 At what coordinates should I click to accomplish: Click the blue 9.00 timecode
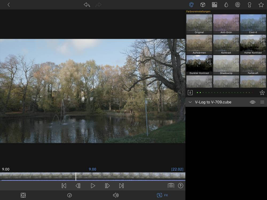tap(92, 169)
